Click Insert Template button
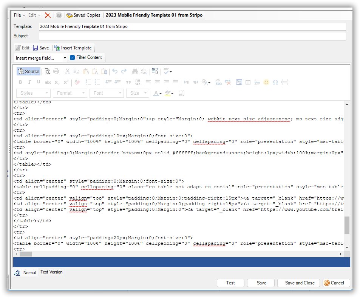The height and width of the screenshot is (298, 360). (x=73, y=48)
